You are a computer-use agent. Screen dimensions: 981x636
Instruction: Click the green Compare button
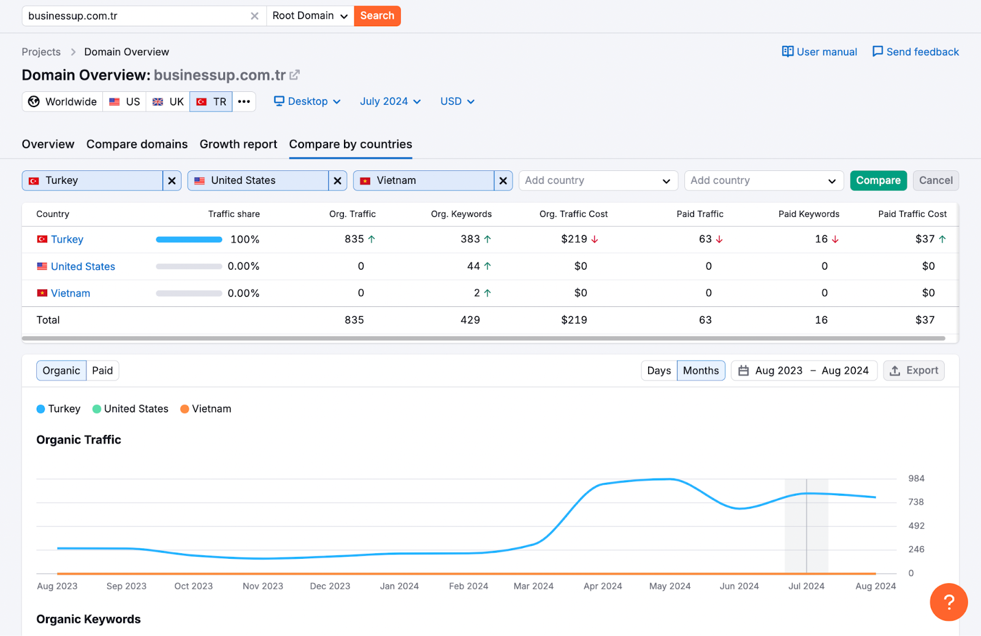point(879,181)
